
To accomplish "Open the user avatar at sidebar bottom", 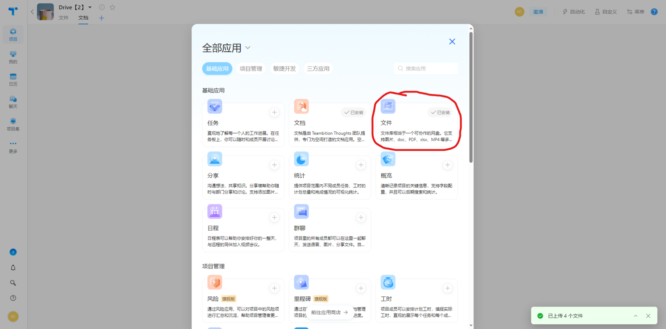I will 13,316.
